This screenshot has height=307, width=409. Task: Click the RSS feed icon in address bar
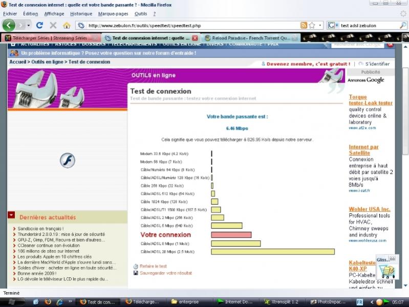pos(304,25)
